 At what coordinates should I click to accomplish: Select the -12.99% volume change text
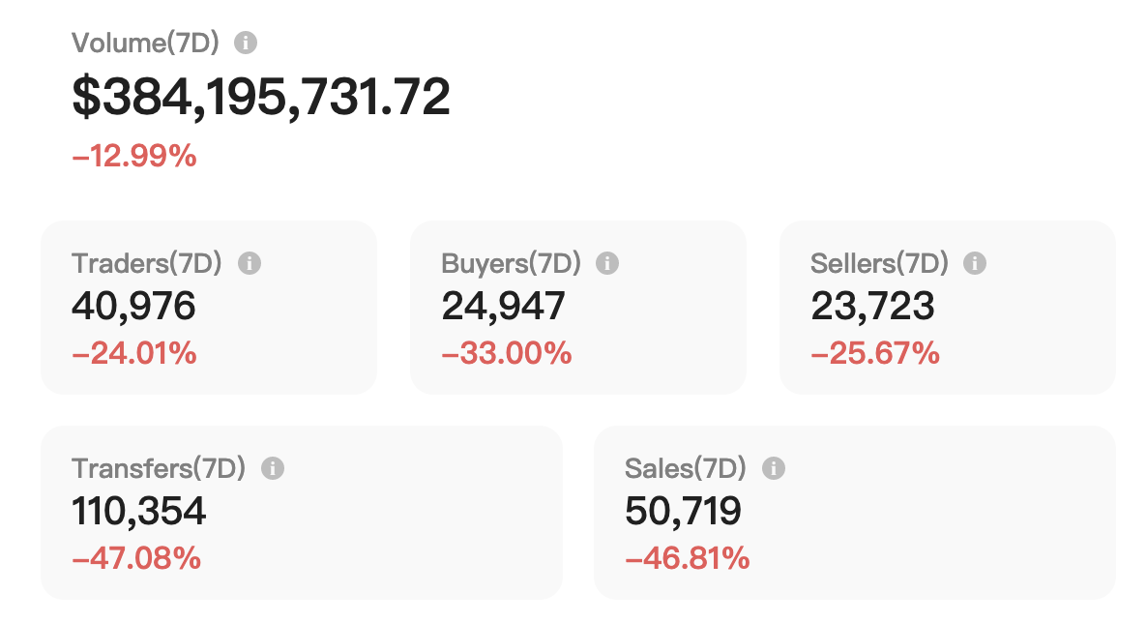pyautogui.click(x=134, y=155)
